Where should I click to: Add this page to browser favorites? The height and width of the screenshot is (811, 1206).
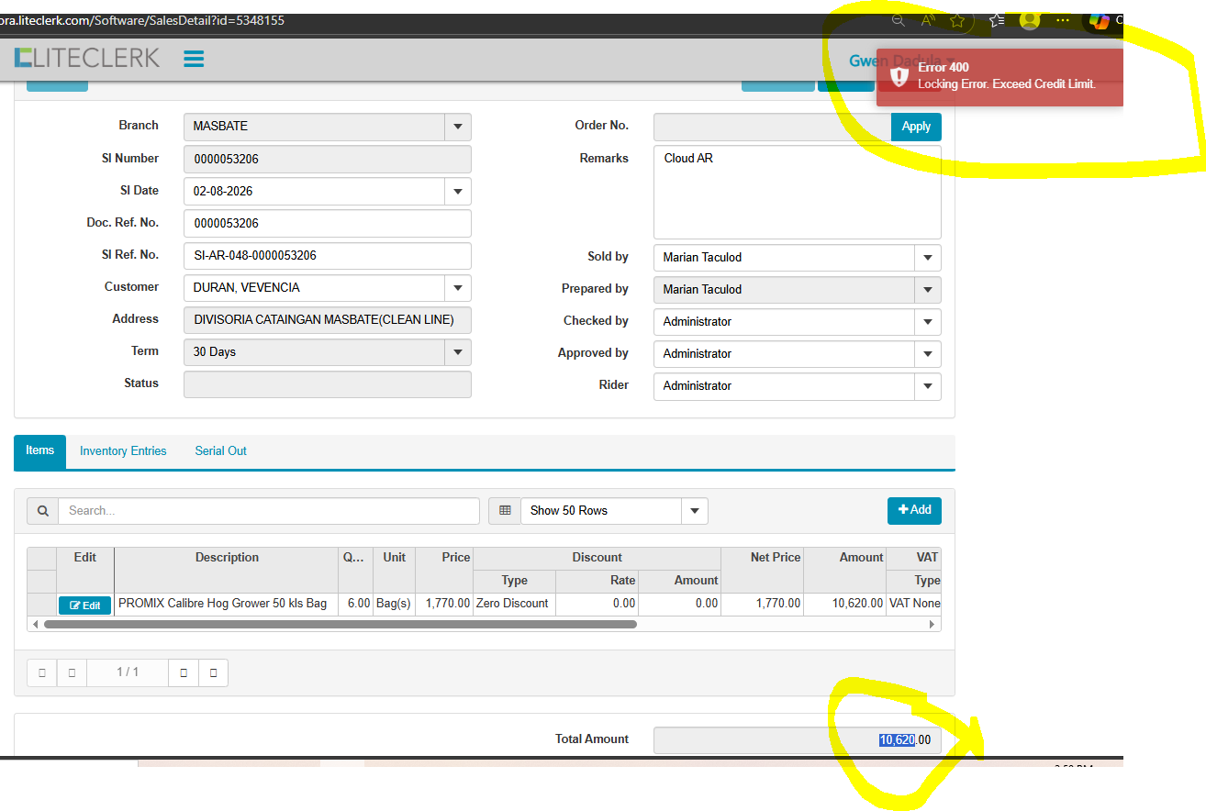[957, 20]
